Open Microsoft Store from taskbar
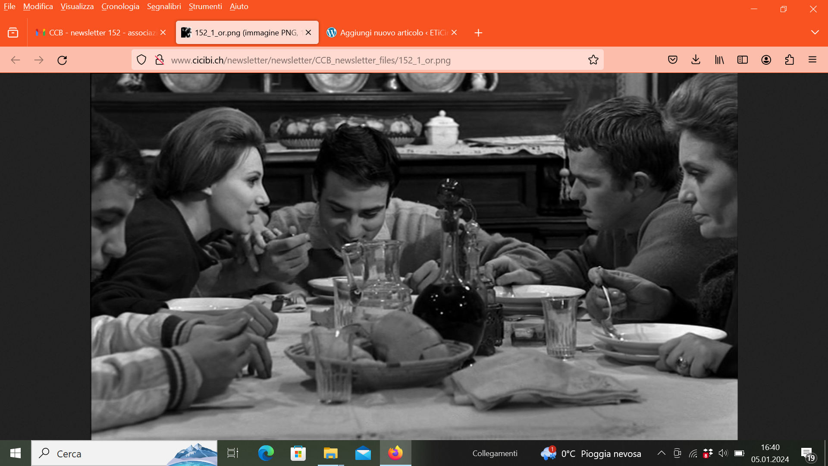 (298, 453)
